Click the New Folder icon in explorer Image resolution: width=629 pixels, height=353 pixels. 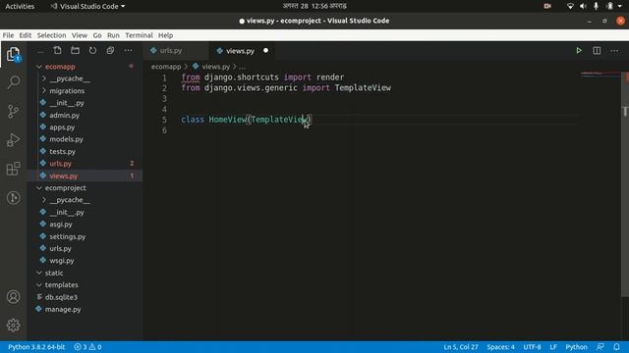tap(75, 50)
